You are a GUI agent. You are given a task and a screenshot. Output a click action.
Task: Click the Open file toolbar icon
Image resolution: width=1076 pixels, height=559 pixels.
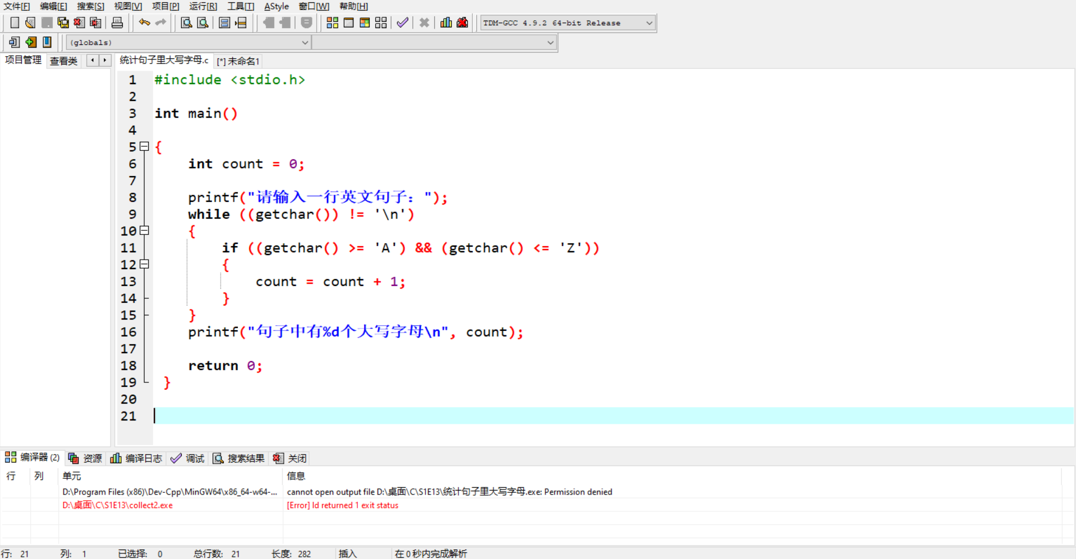(x=30, y=22)
